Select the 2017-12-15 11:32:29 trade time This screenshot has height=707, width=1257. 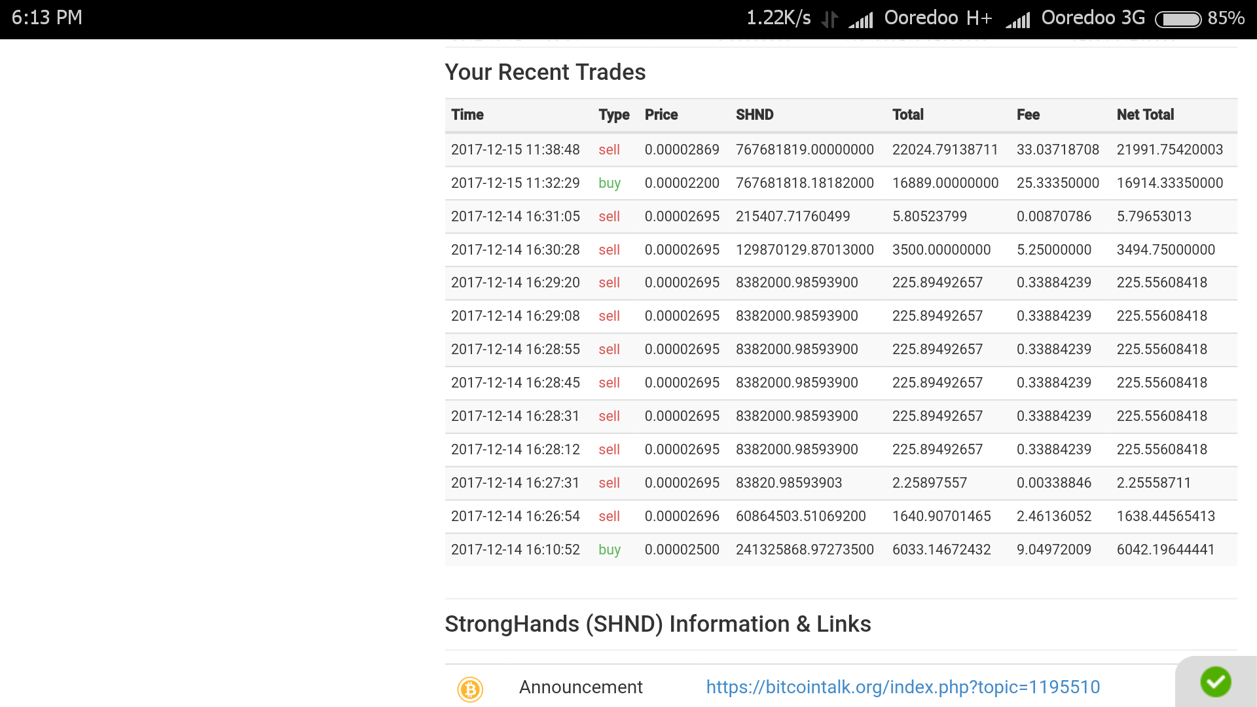click(x=515, y=183)
